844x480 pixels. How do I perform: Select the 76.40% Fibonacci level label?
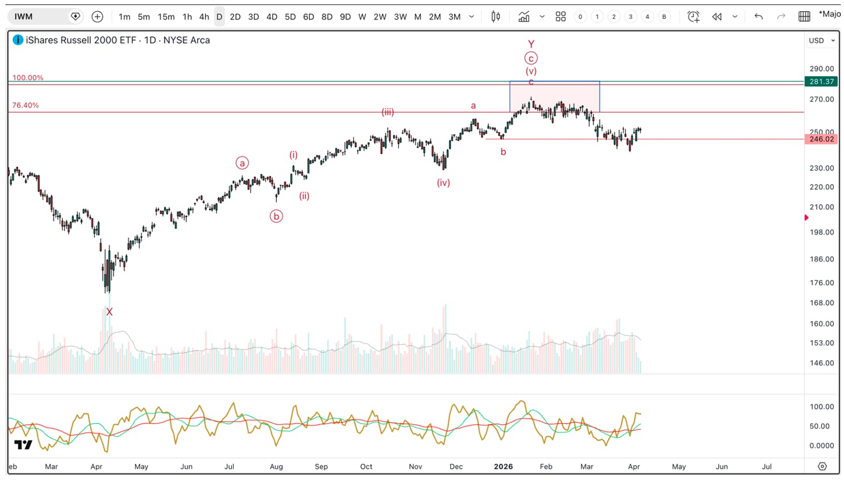[x=26, y=105]
